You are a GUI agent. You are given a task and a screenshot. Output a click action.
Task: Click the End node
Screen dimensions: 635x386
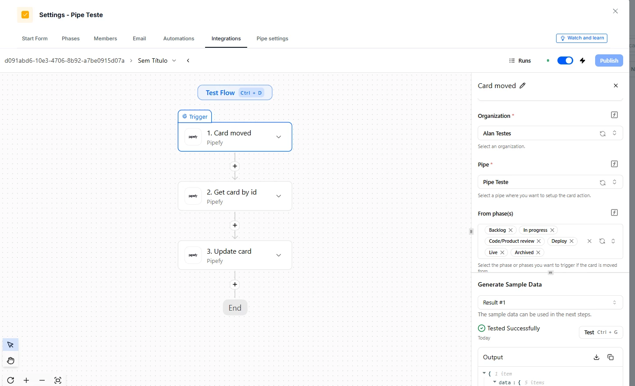(235, 308)
